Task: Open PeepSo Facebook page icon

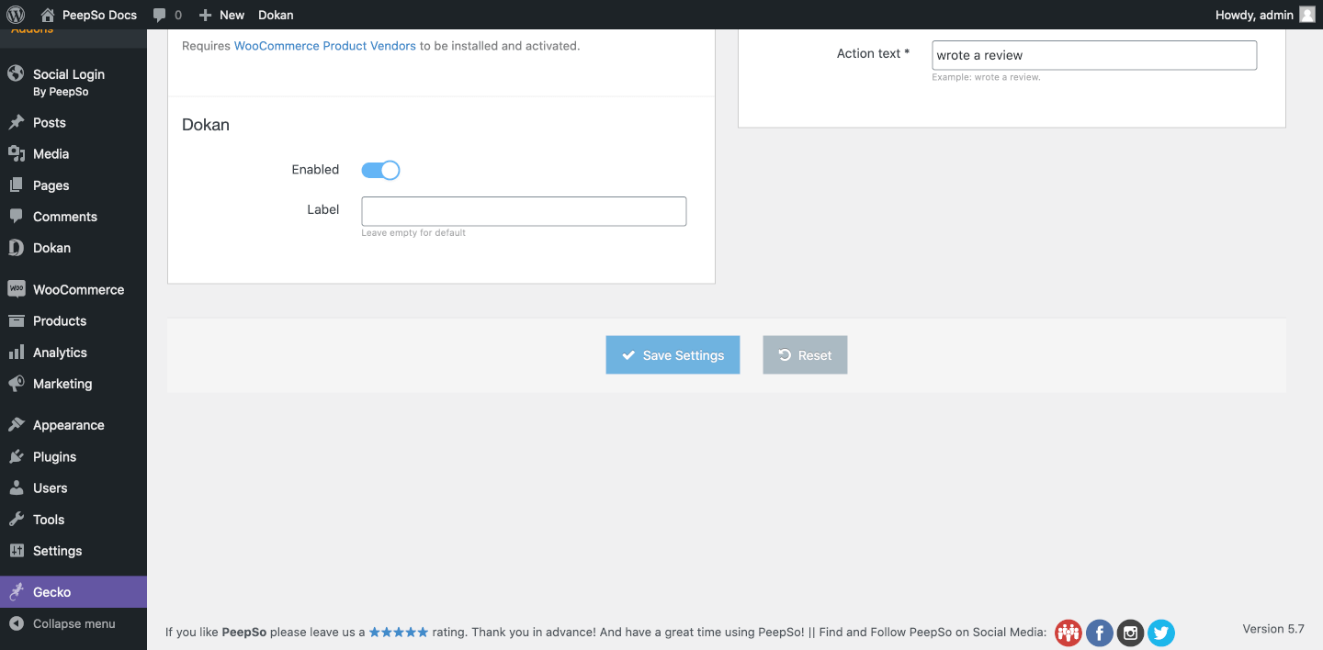Action: (1100, 633)
